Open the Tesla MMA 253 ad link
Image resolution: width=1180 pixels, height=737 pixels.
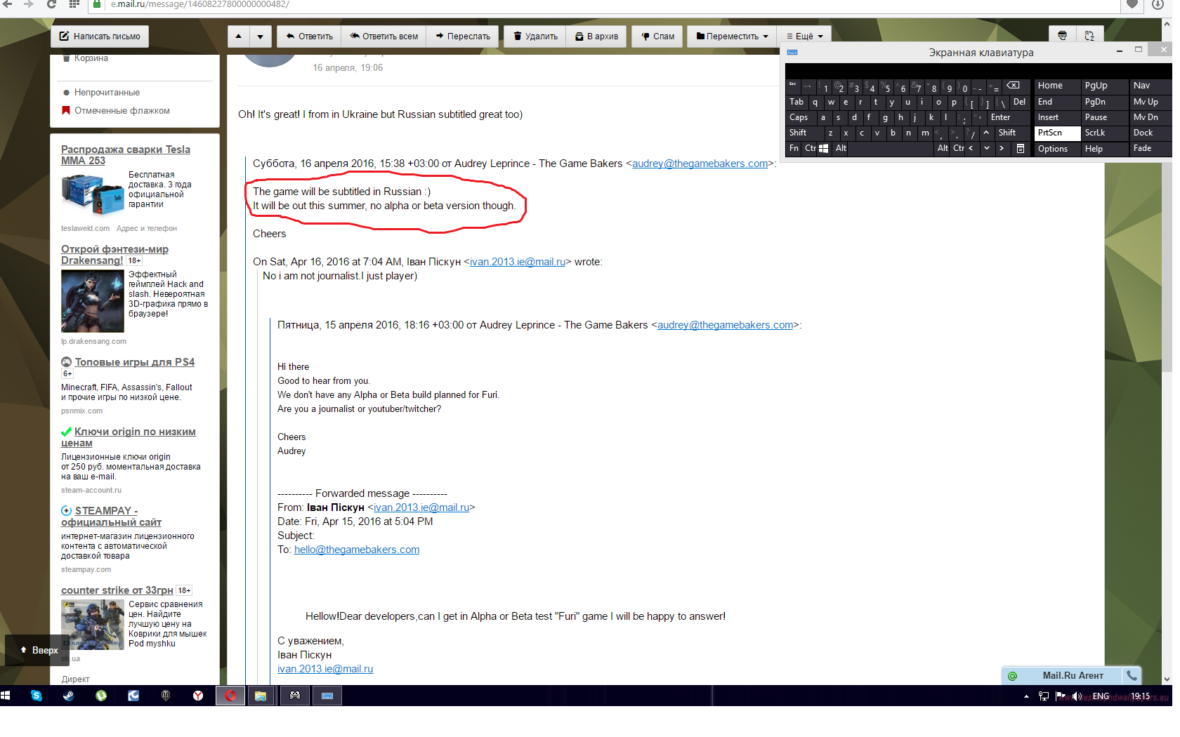click(125, 155)
